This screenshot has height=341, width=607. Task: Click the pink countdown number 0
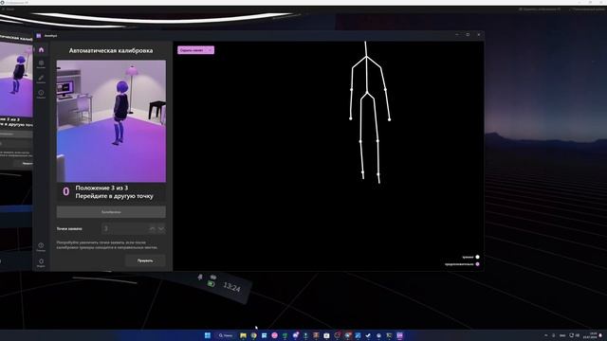click(66, 191)
